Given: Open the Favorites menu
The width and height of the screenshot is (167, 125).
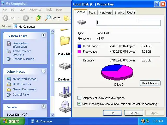Looking at the screenshot, I should coord(35,10).
